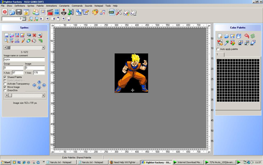Open the Constants menu
The width and height of the screenshot is (263, 165).
coord(64,6)
